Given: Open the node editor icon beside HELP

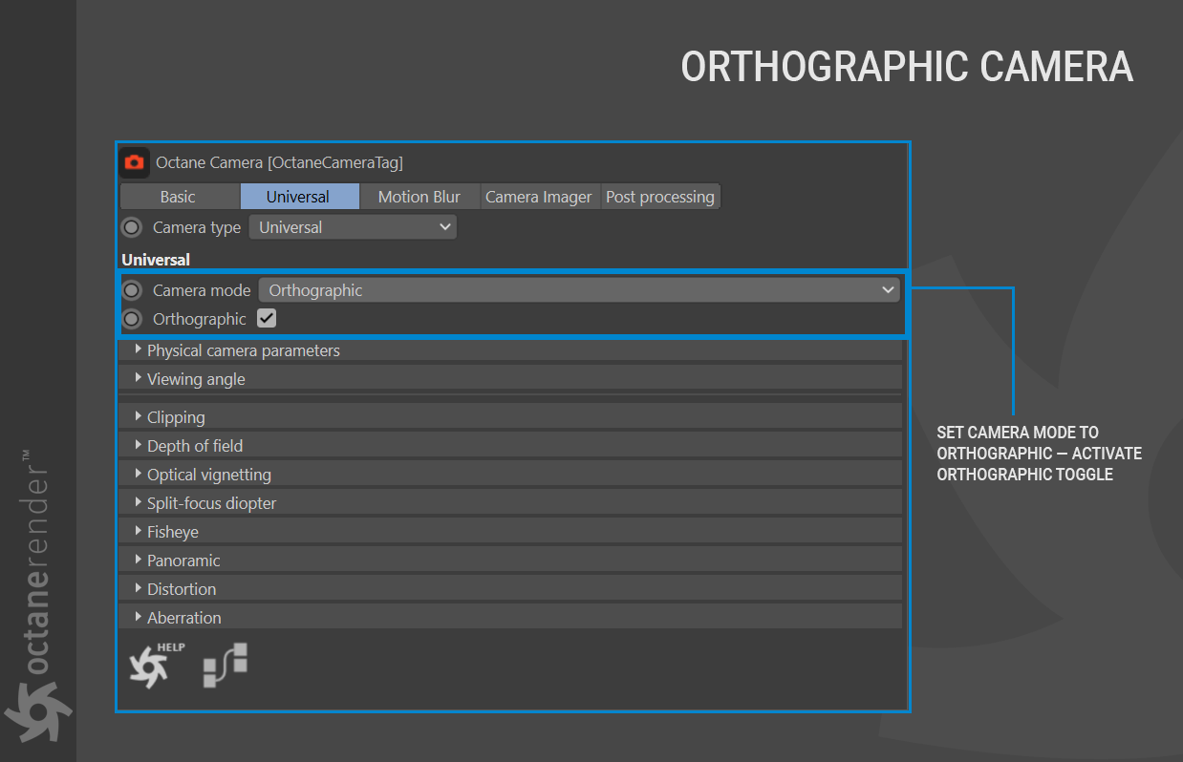Looking at the screenshot, I should (x=226, y=665).
